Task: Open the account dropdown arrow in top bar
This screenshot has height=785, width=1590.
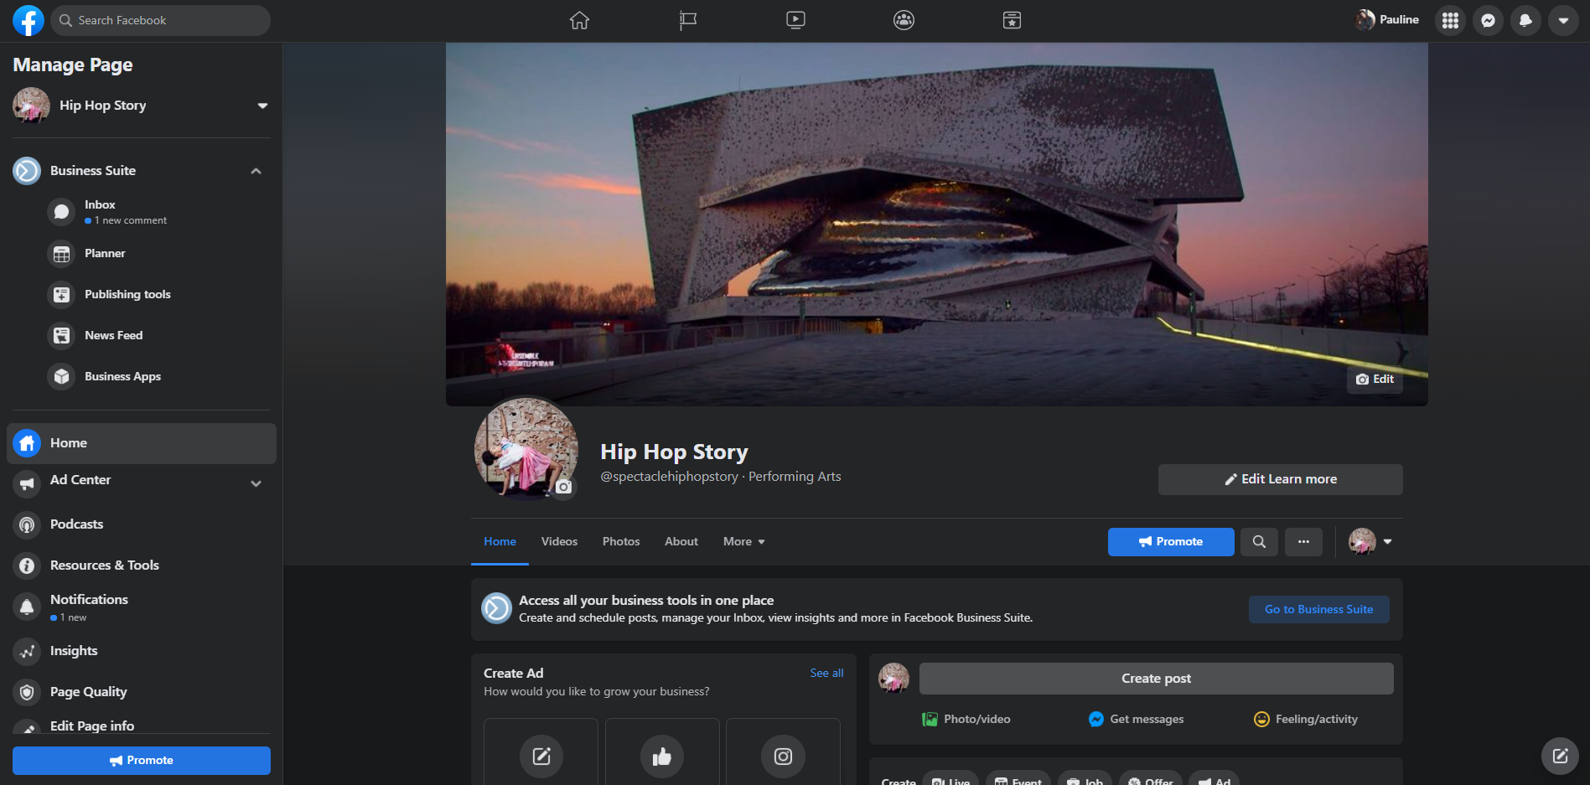Action: (x=1563, y=20)
